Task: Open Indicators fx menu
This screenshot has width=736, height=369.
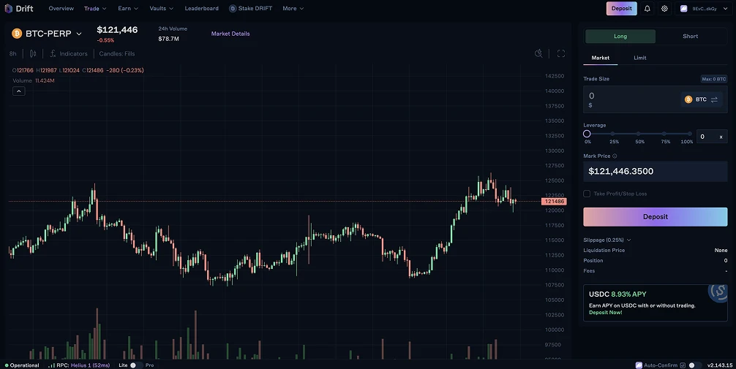Action: (x=69, y=54)
